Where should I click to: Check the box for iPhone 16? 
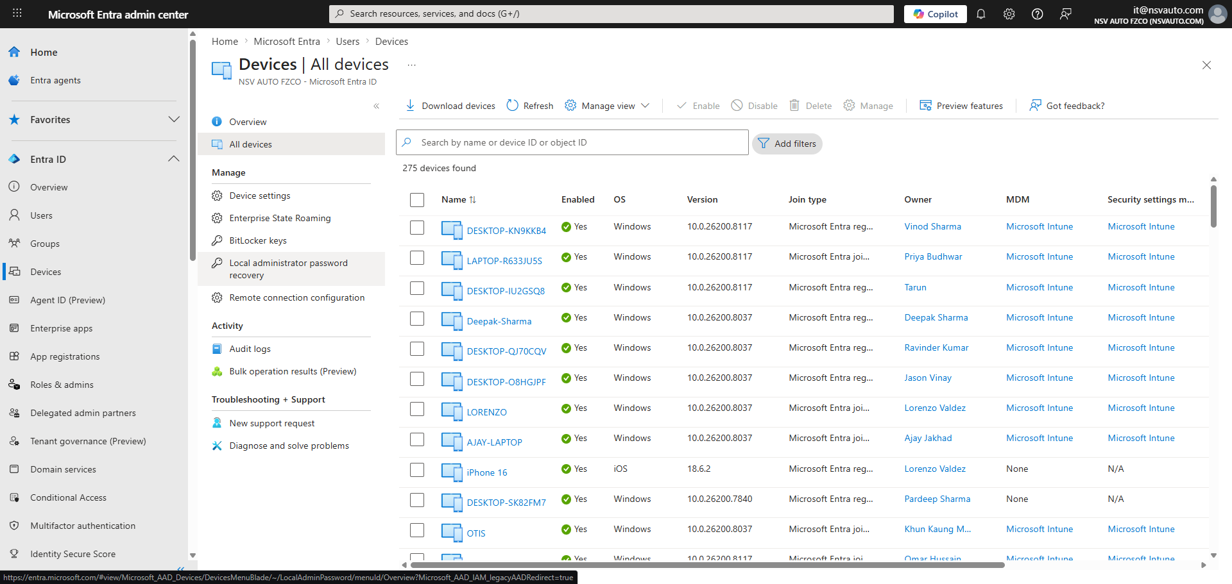417,470
